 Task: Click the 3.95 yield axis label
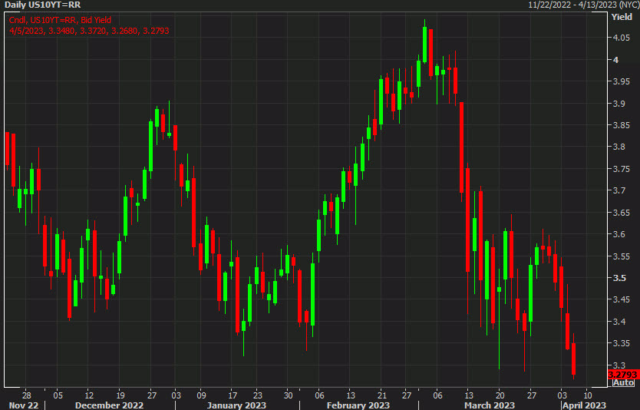pyautogui.click(x=622, y=81)
